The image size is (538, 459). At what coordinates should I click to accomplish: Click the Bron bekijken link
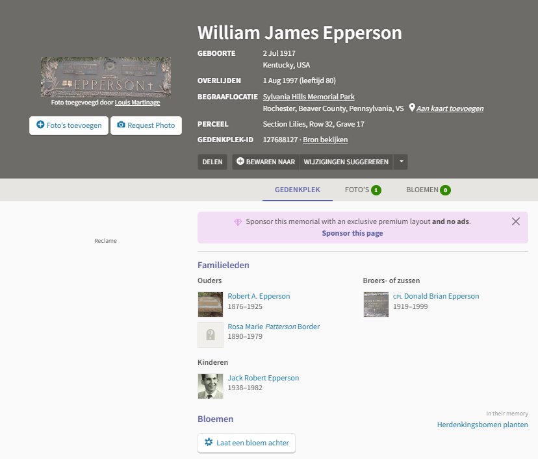pos(325,140)
